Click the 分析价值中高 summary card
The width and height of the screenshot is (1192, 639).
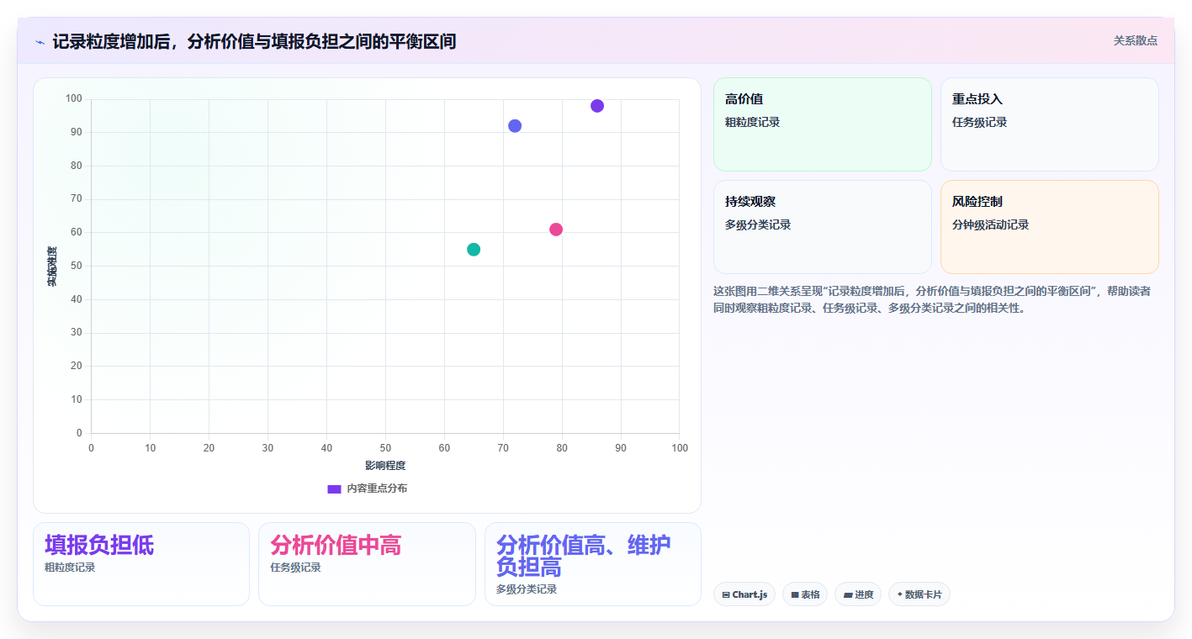[367, 564]
